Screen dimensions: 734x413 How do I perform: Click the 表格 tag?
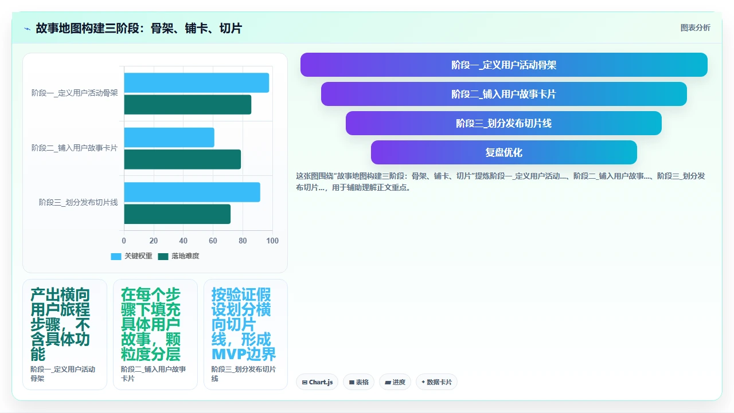[x=358, y=382]
